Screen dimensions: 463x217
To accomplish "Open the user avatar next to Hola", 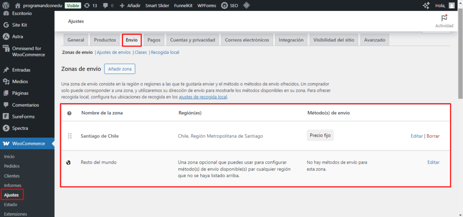I will (x=452, y=5).
